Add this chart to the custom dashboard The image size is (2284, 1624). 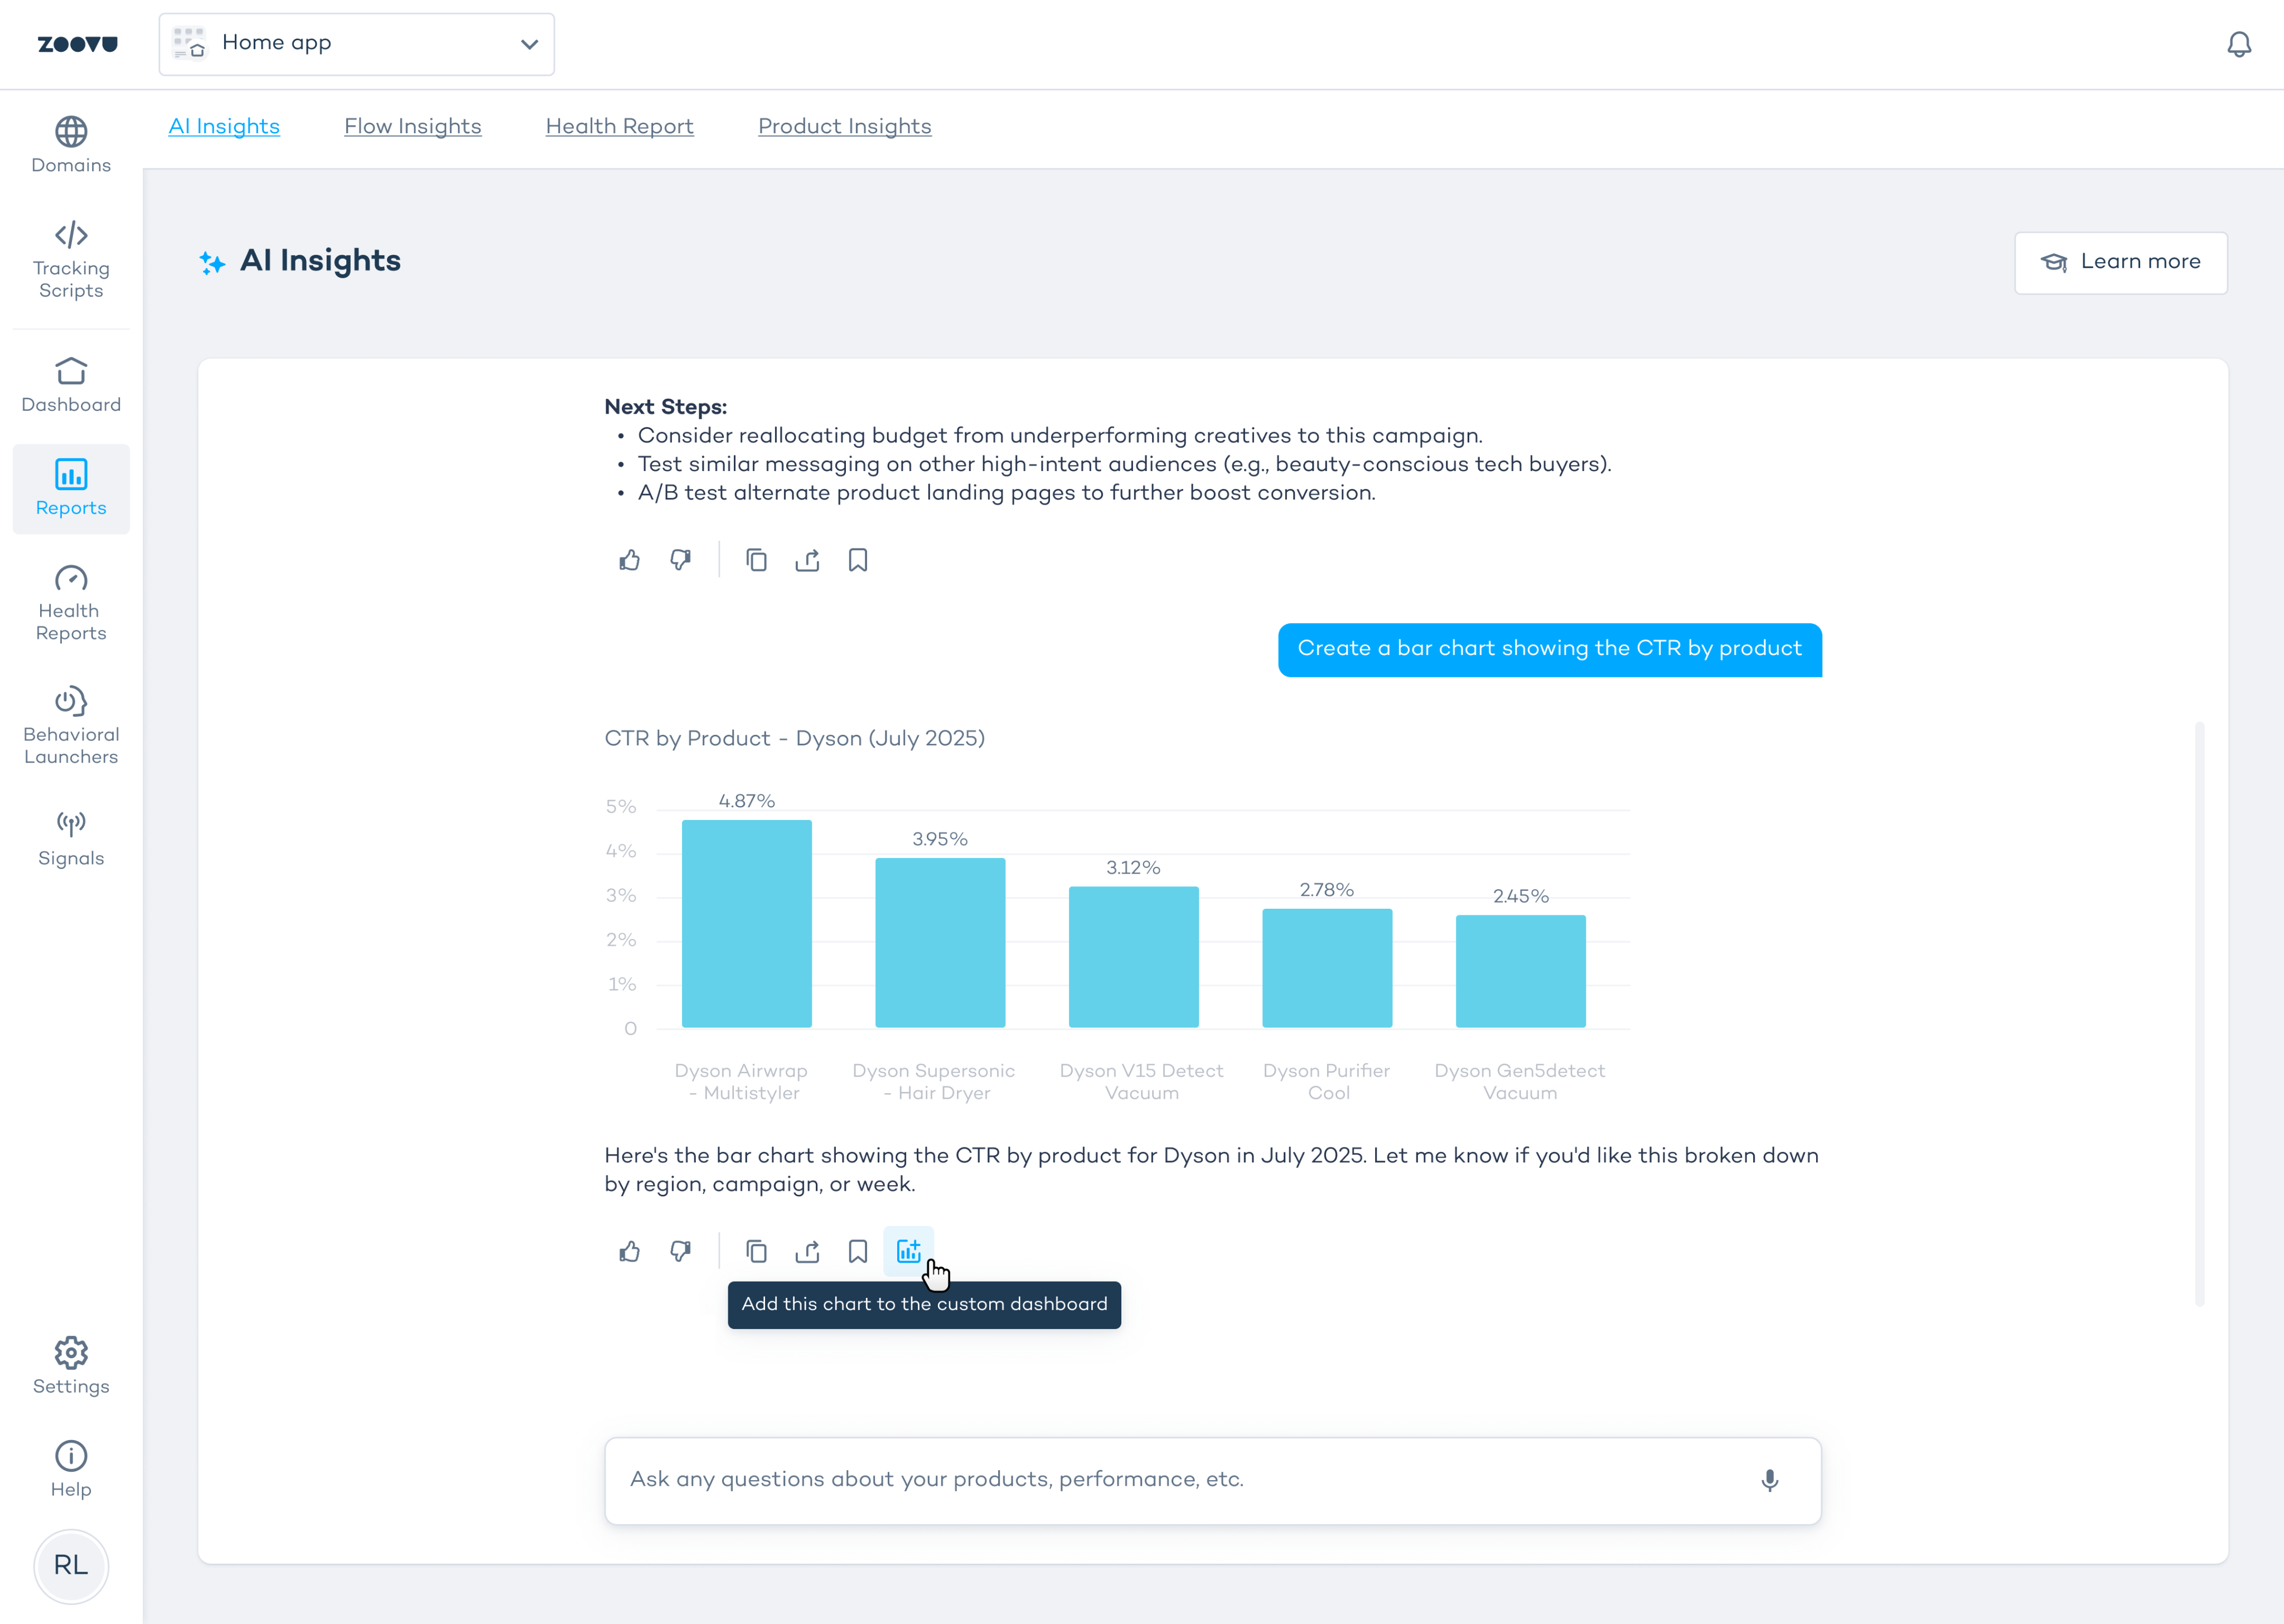click(908, 1251)
